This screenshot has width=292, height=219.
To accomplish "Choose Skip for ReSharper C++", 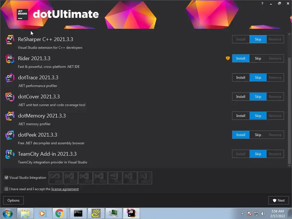I will tap(258, 39).
